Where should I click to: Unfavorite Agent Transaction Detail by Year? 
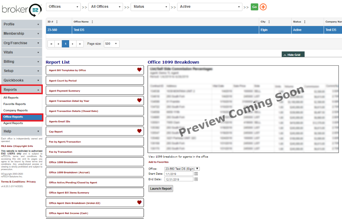[139, 100]
